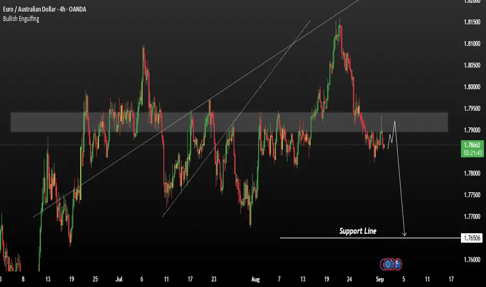The image size is (486, 287).
Task: Click the 1.80500 price axis label
Action: (472, 65)
